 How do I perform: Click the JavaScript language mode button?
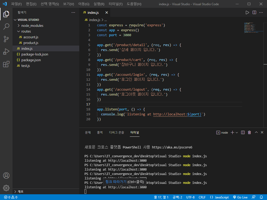pyautogui.click(x=219, y=197)
